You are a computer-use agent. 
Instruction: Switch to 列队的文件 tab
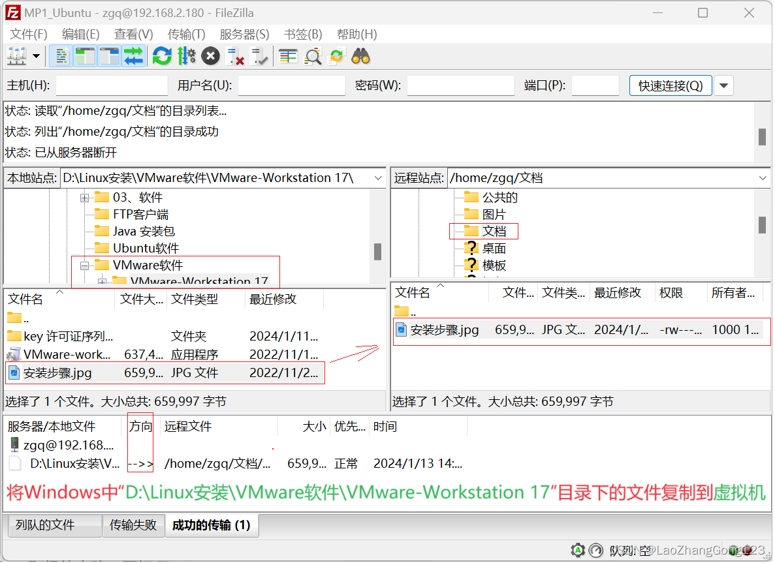(55, 525)
